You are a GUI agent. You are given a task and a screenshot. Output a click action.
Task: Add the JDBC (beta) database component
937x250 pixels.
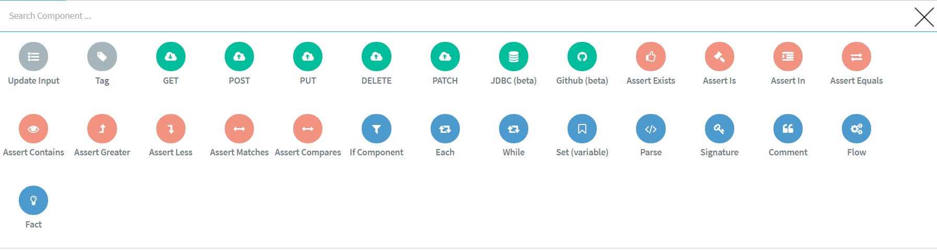pyautogui.click(x=514, y=56)
